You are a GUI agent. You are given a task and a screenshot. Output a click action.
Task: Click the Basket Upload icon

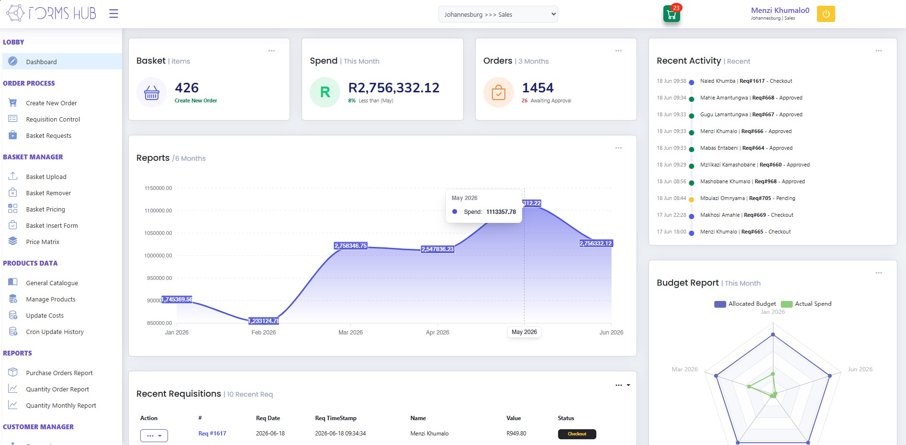tap(13, 176)
